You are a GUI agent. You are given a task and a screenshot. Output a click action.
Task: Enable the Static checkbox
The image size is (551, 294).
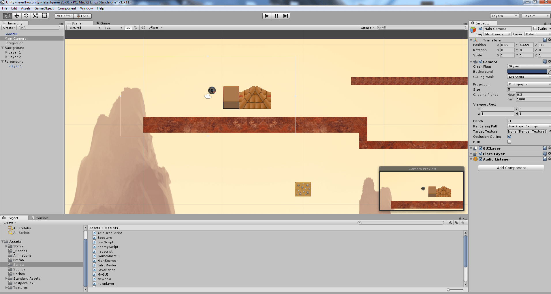coord(535,28)
